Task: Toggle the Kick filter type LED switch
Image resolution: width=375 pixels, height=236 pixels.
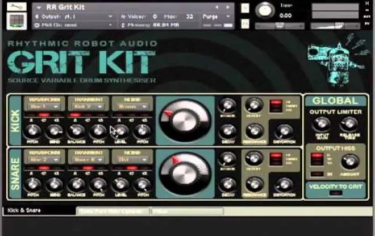Action: coord(276,106)
